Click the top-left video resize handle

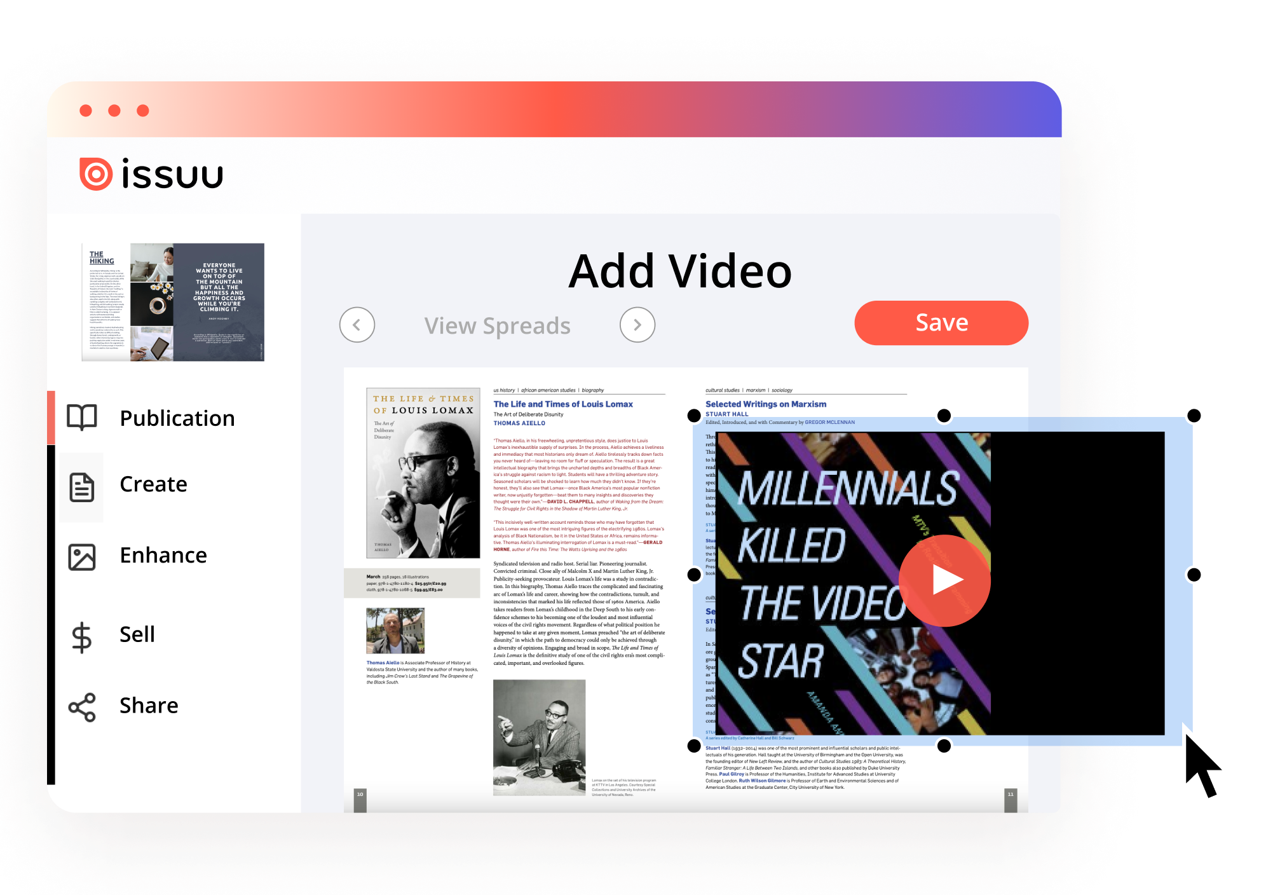coord(694,416)
